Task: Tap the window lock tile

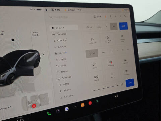Action: 122,38
